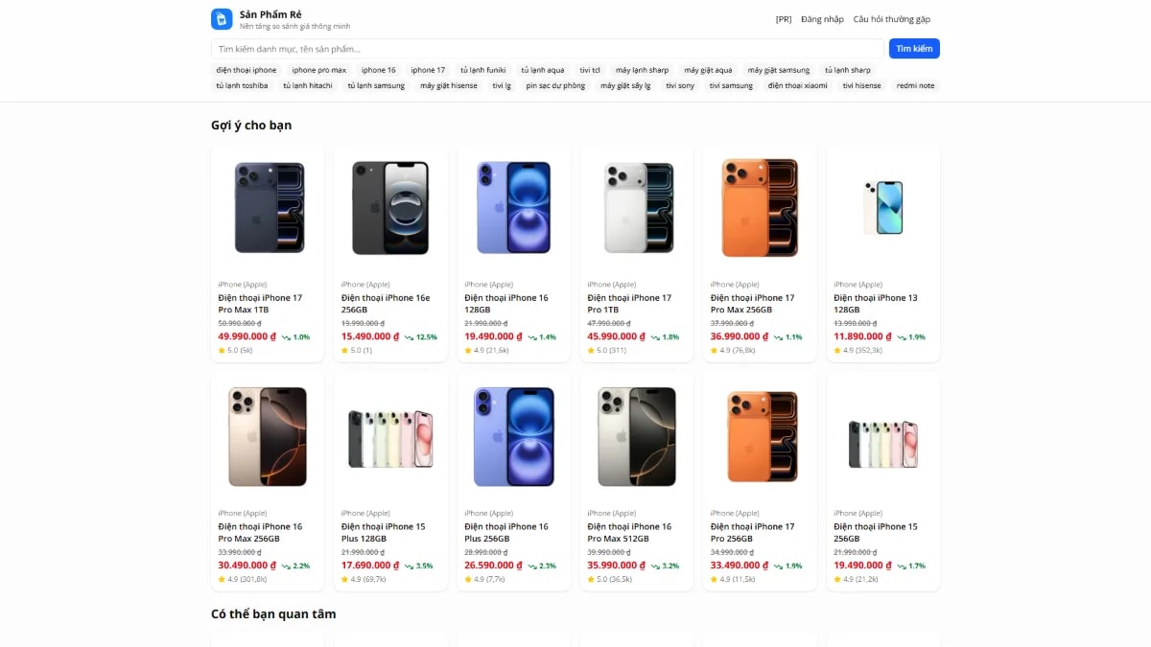Open the iPhone 16 Pro Max 256GB gold image

pyautogui.click(x=268, y=436)
